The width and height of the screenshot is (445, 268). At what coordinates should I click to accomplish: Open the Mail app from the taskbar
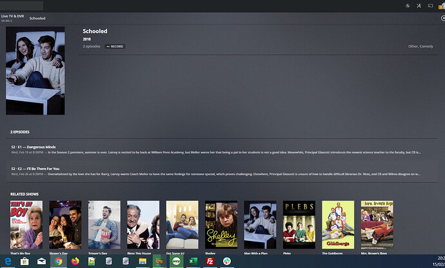(x=41, y=261)
